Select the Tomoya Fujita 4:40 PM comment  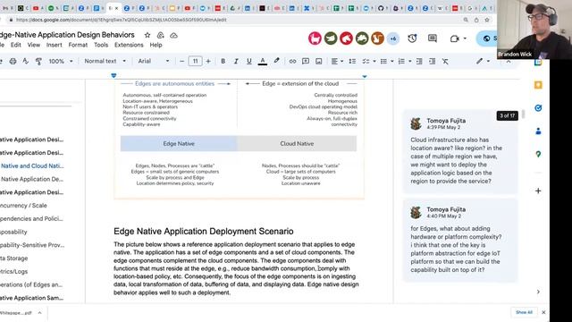click(x=459, y=241)
